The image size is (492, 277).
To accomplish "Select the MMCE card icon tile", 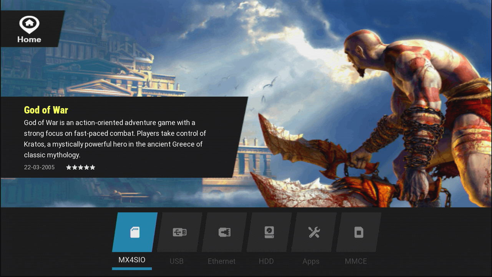I will pos(359,232).
